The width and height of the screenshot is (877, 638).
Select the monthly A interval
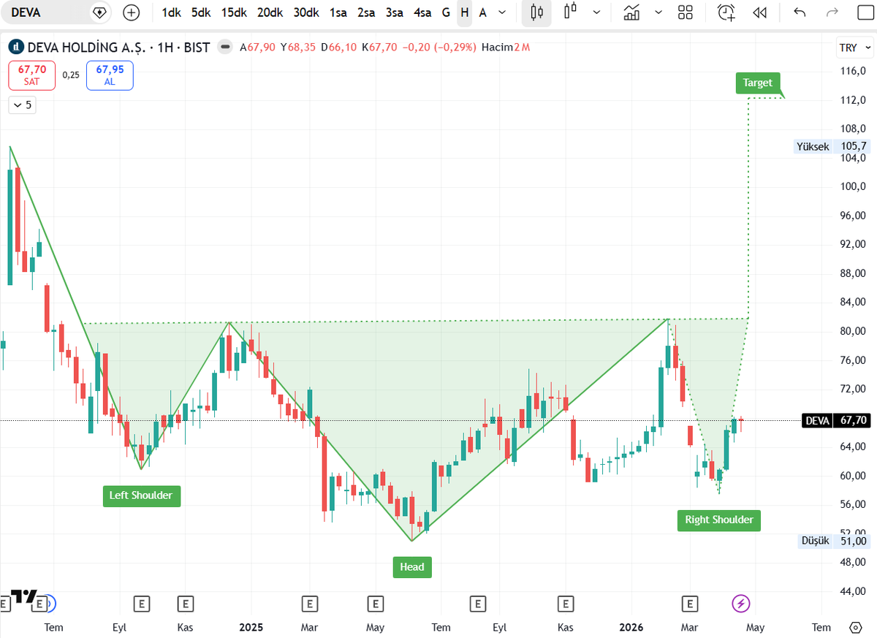482,12
